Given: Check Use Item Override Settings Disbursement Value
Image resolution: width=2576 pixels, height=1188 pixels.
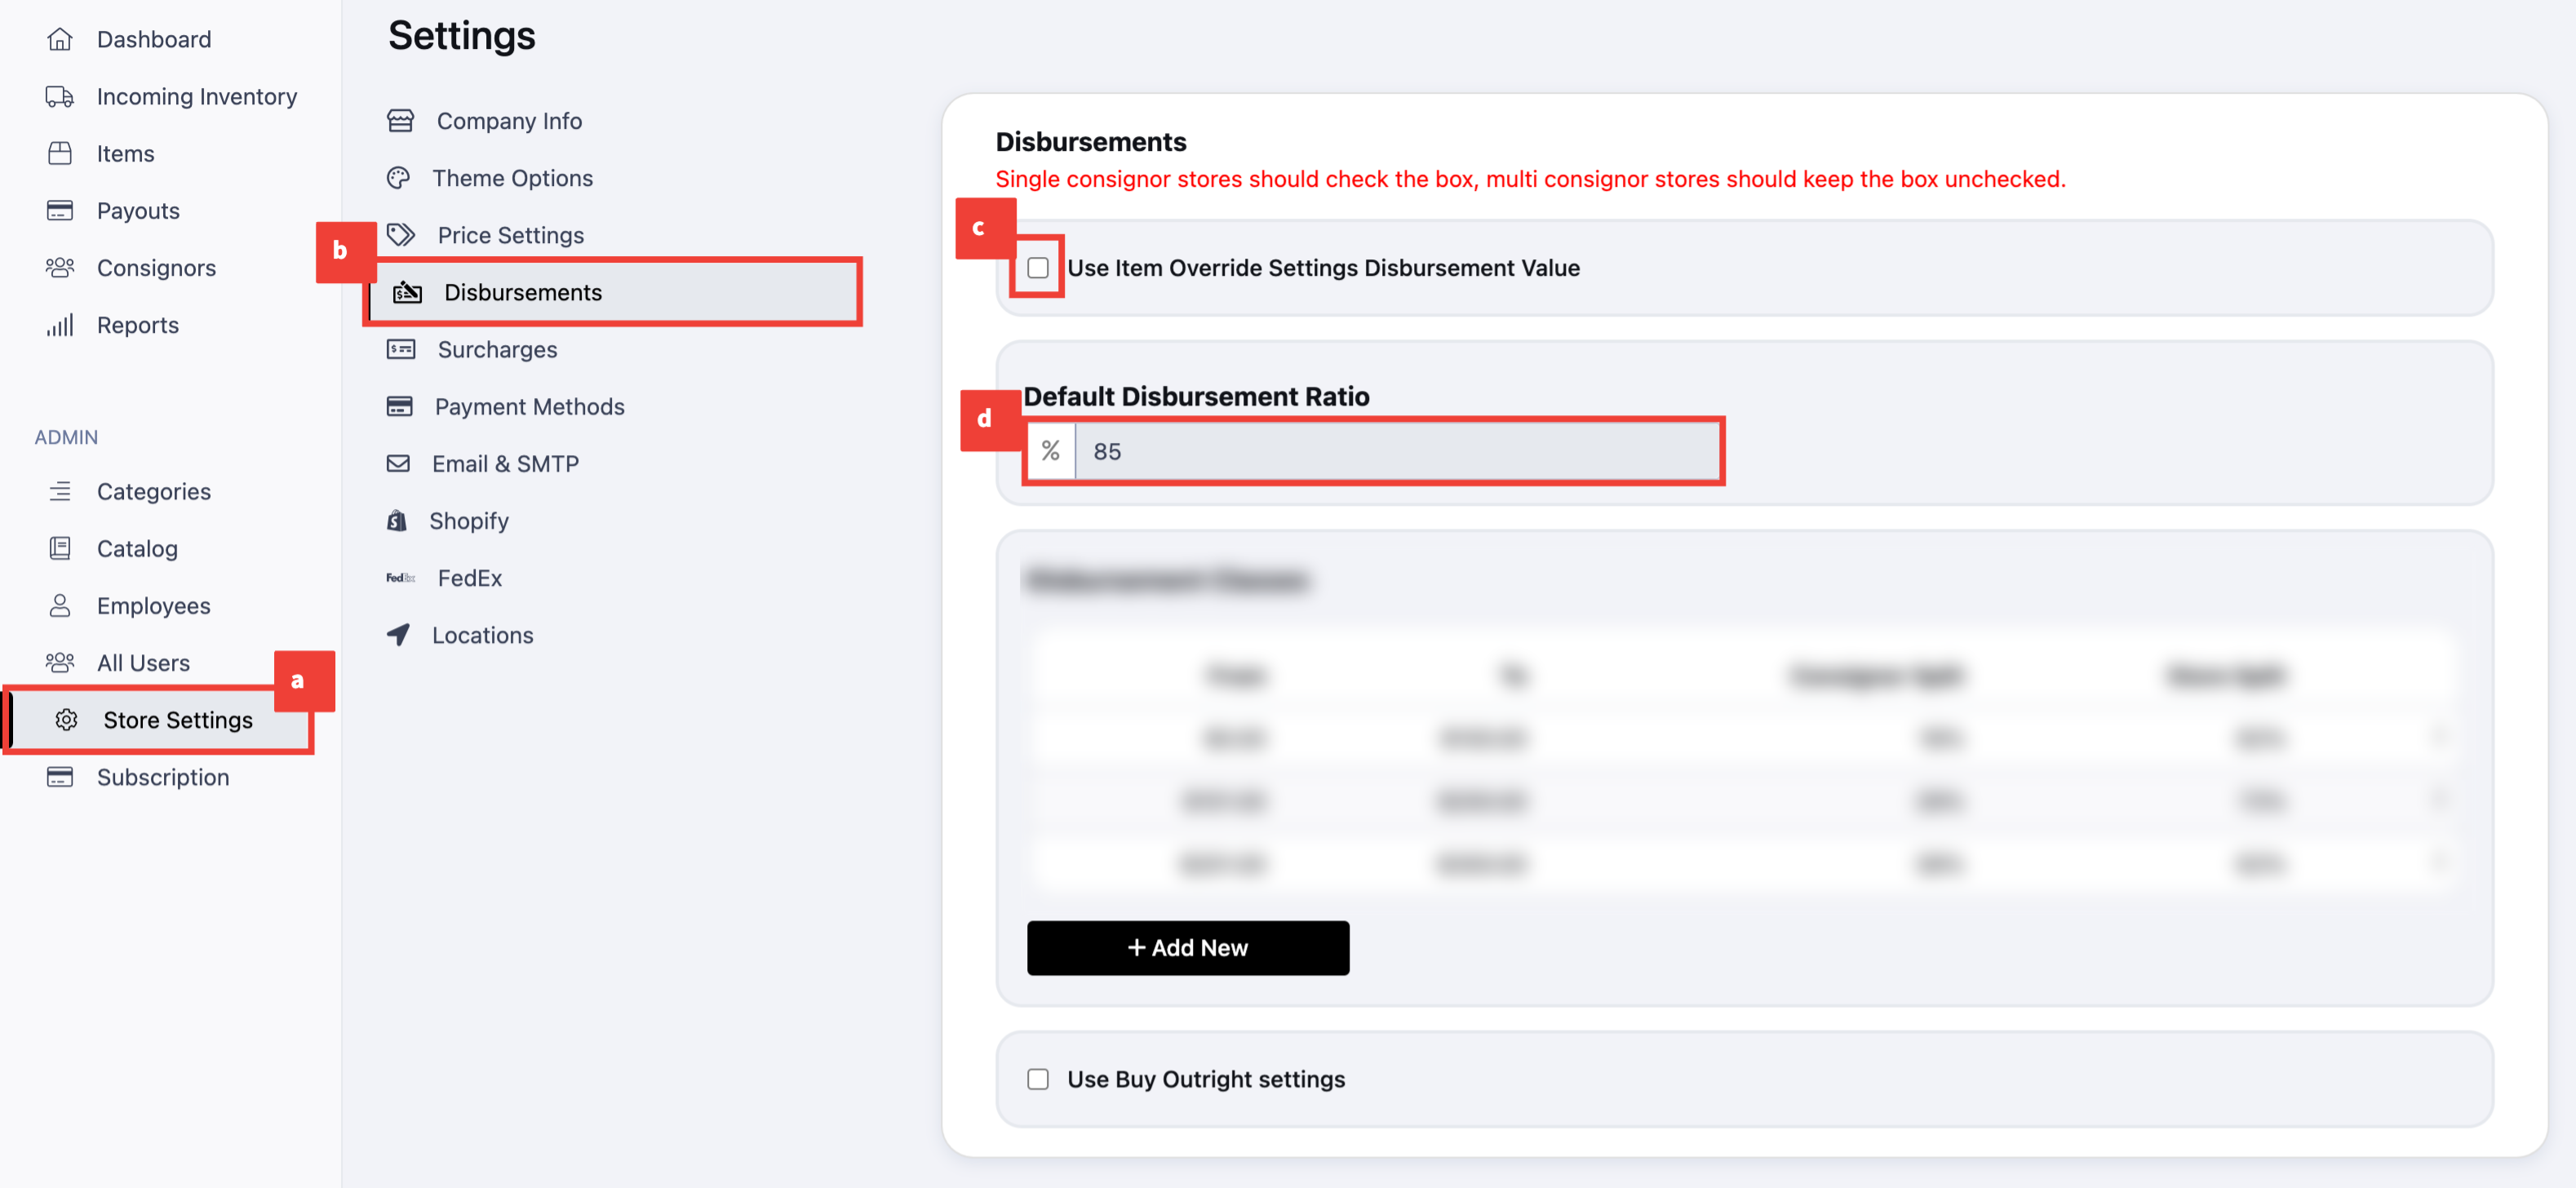Looking at the screenshot, I should click(1038, 268).
